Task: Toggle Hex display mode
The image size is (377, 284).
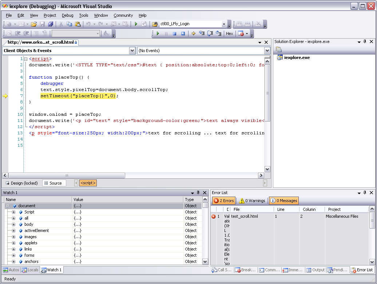Action: pos(229,33)
